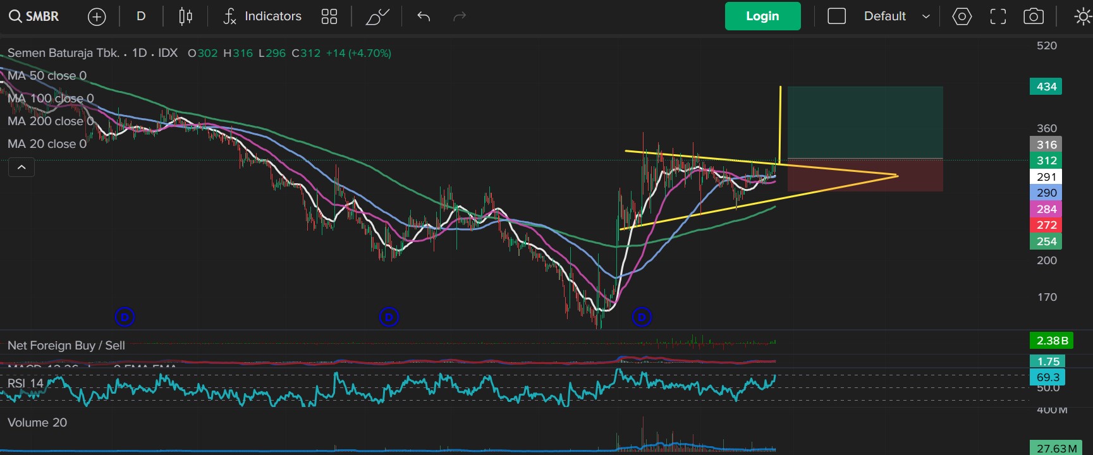This screenshot has width=1093, height=455.
Task: Select the MA 50 close indicator label
Action: [47, 76]
